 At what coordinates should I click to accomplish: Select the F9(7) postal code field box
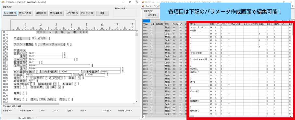(x=34, y=62)
